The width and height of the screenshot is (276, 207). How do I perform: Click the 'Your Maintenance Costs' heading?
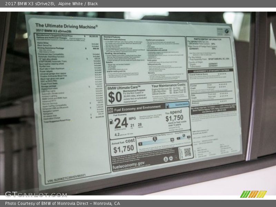click(169, 85)
